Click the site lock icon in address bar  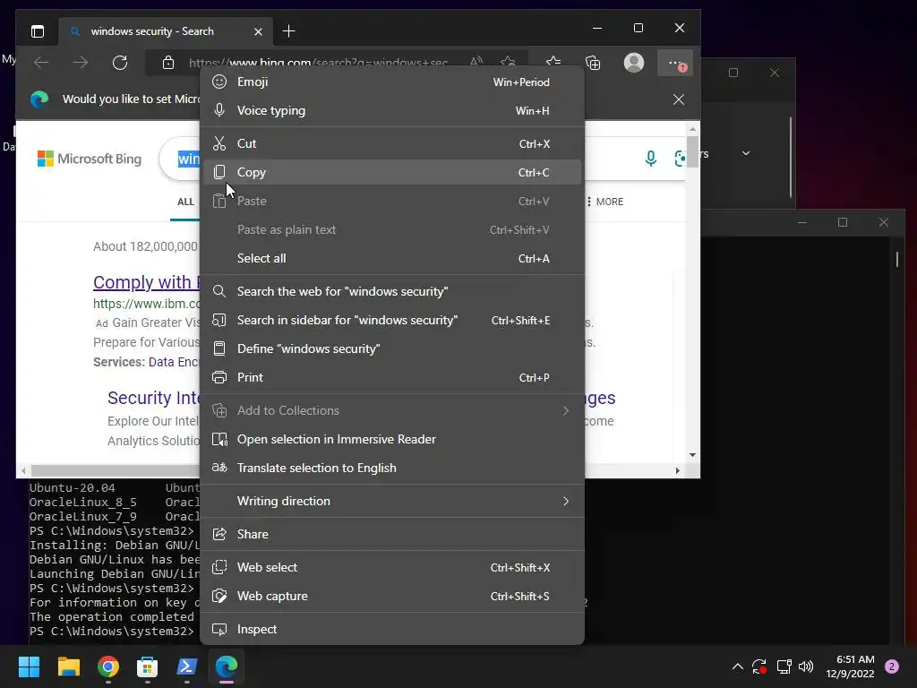[168, 63]
